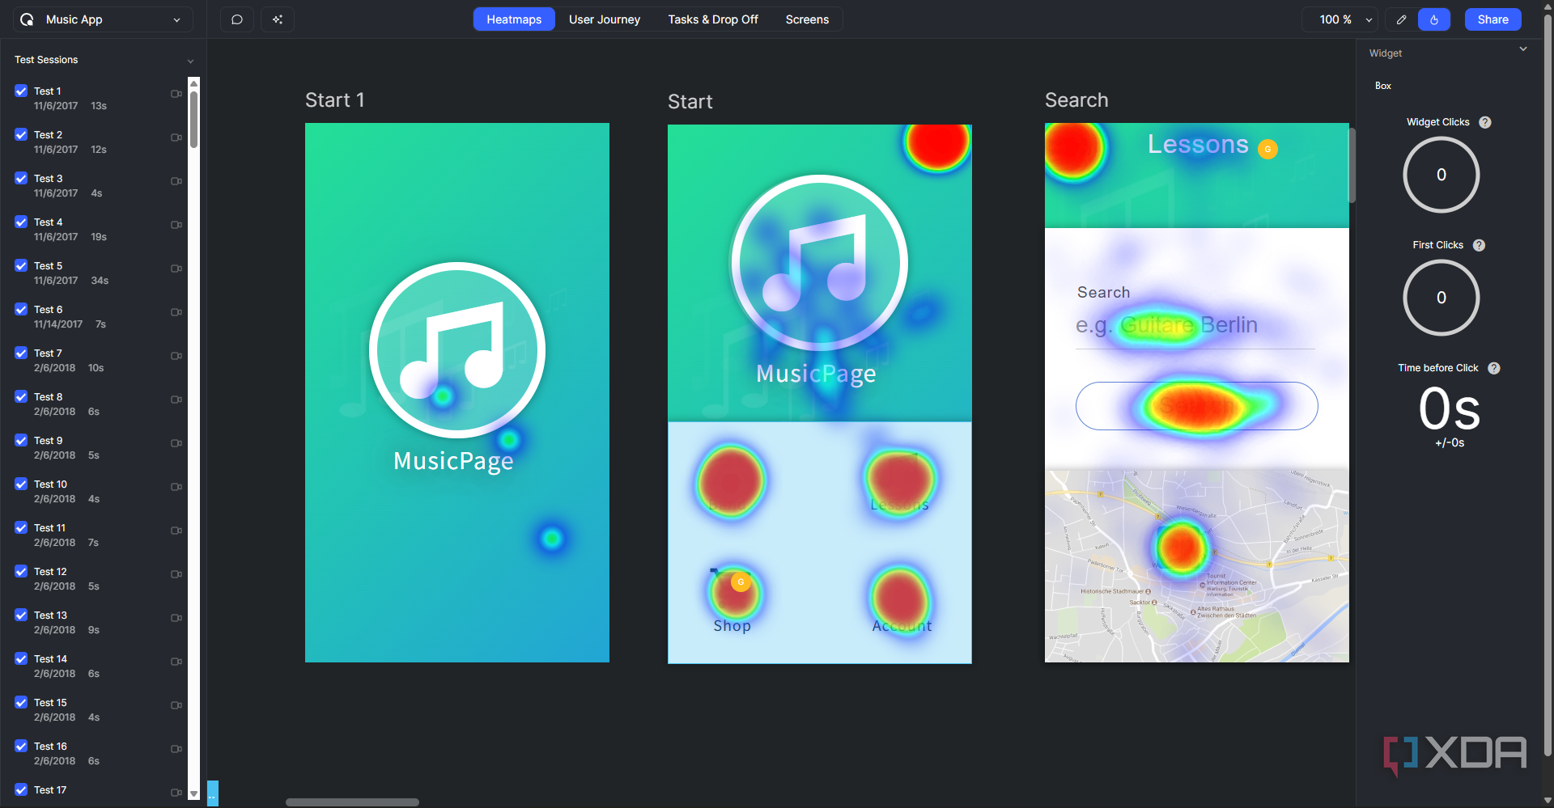Image resolution: width=1554 pixels, height=808 pixels.
Task: Open First Clicks help icon
Action: click(1479, 245)
